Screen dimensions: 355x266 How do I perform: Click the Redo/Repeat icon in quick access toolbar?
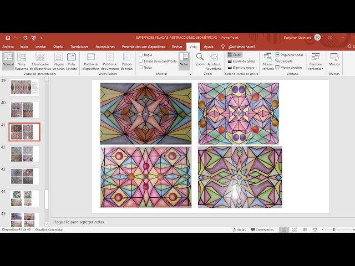[x=26, y=38]
